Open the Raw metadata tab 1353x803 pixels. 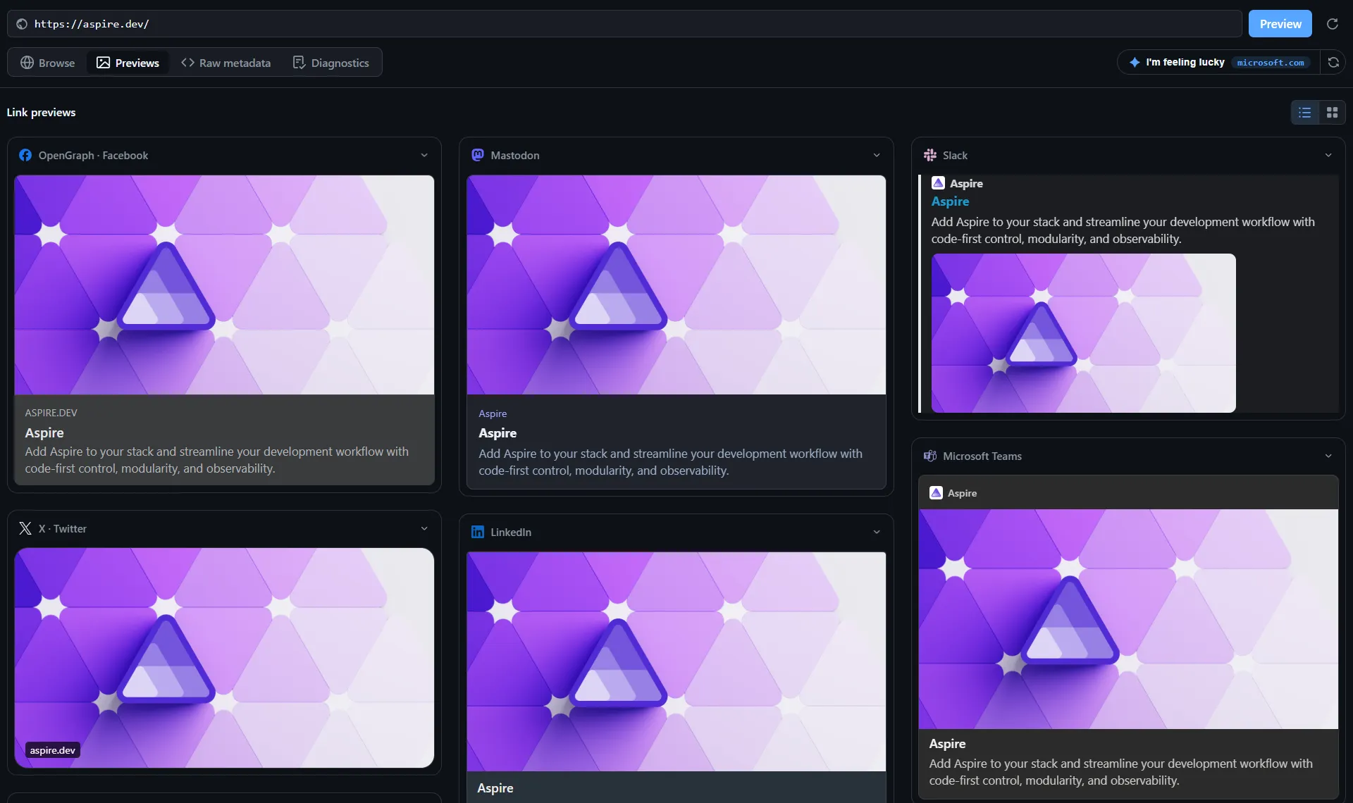coord(225,63)
